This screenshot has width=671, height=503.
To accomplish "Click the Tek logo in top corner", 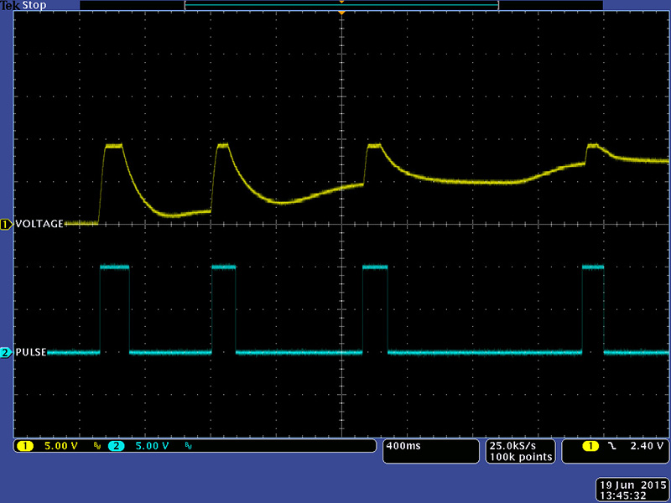I will tap(9, 5).
